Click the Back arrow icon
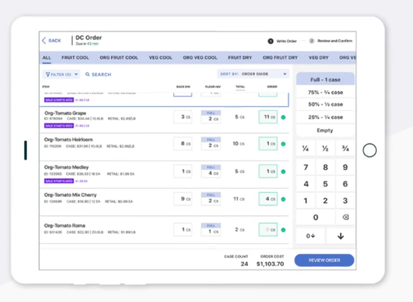The width and height of the screenshot is (413, 302). [x=44, y=40]
